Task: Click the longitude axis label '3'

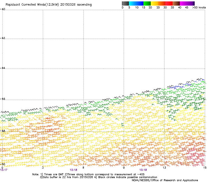Action: pos(43,168)
